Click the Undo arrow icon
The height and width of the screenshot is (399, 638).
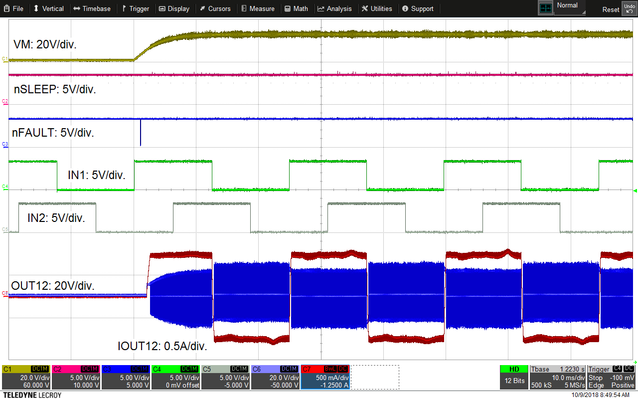(629, 7)
